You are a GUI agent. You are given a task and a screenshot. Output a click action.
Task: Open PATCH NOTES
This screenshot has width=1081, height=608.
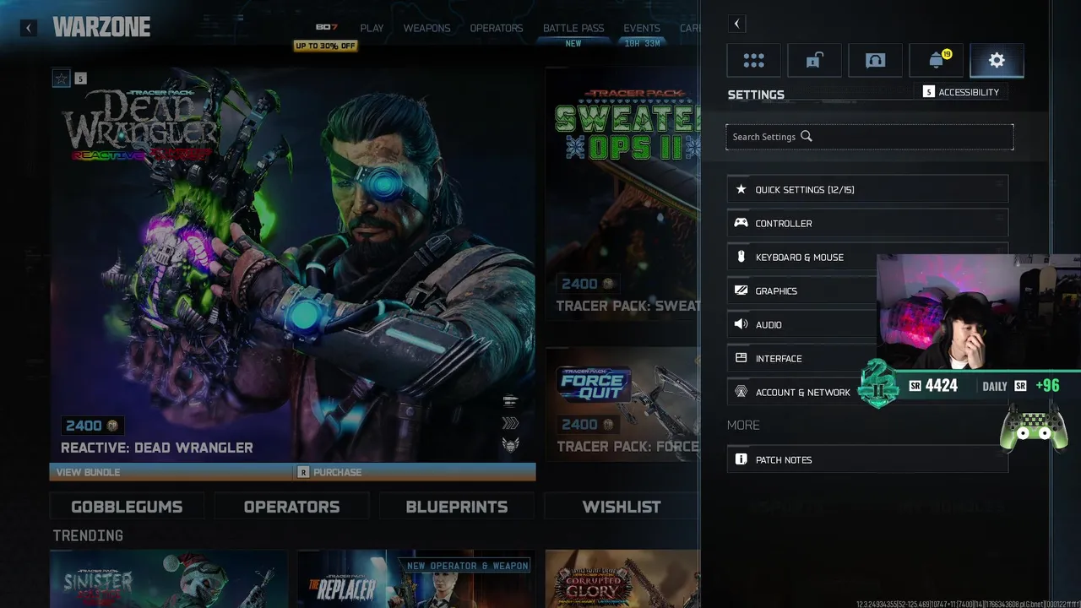pyautogui.click(x=867, y=459)
